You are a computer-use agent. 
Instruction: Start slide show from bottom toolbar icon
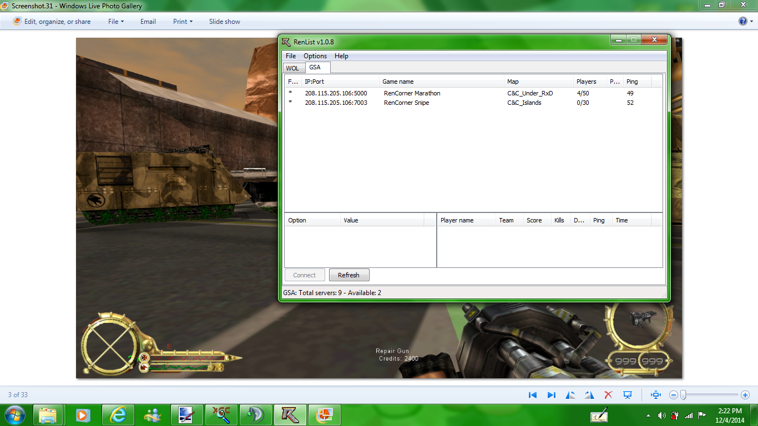[628, 395]
